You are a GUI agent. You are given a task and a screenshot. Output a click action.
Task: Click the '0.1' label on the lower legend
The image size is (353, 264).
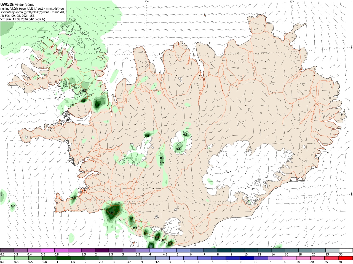[x=2, y=262]
